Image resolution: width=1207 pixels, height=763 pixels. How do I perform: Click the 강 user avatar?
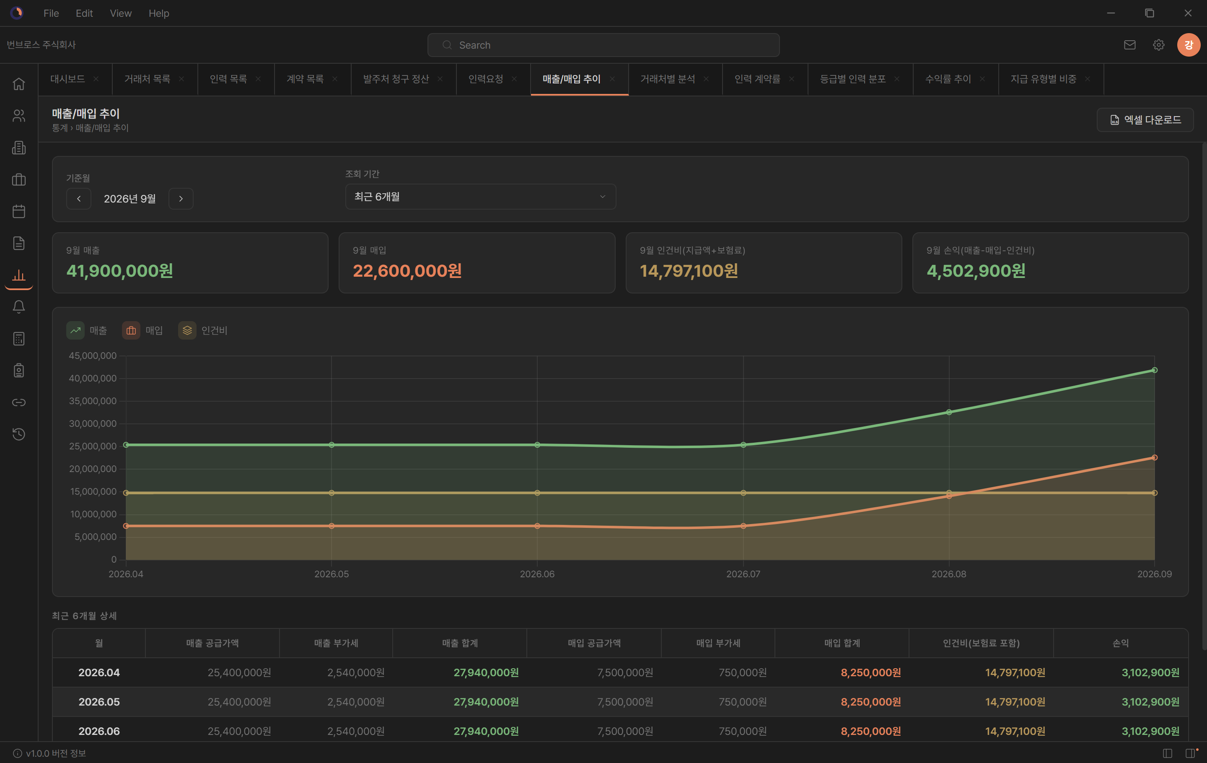tap(1189, 45)
